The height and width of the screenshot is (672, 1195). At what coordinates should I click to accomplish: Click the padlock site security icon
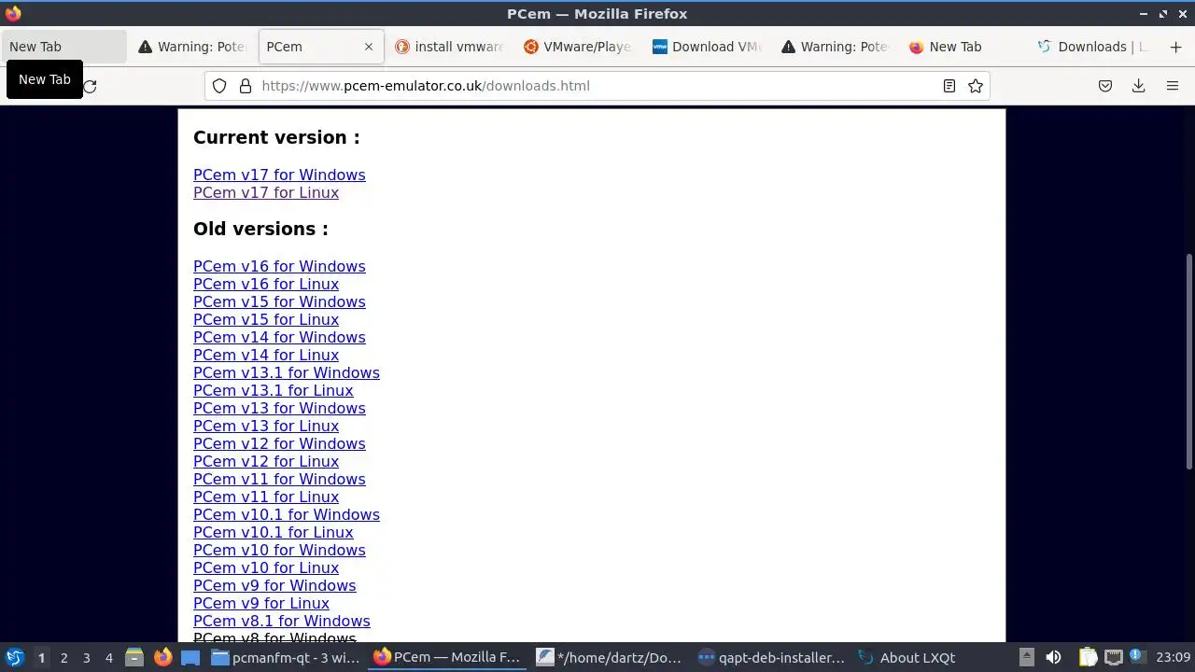click(246, 86)
